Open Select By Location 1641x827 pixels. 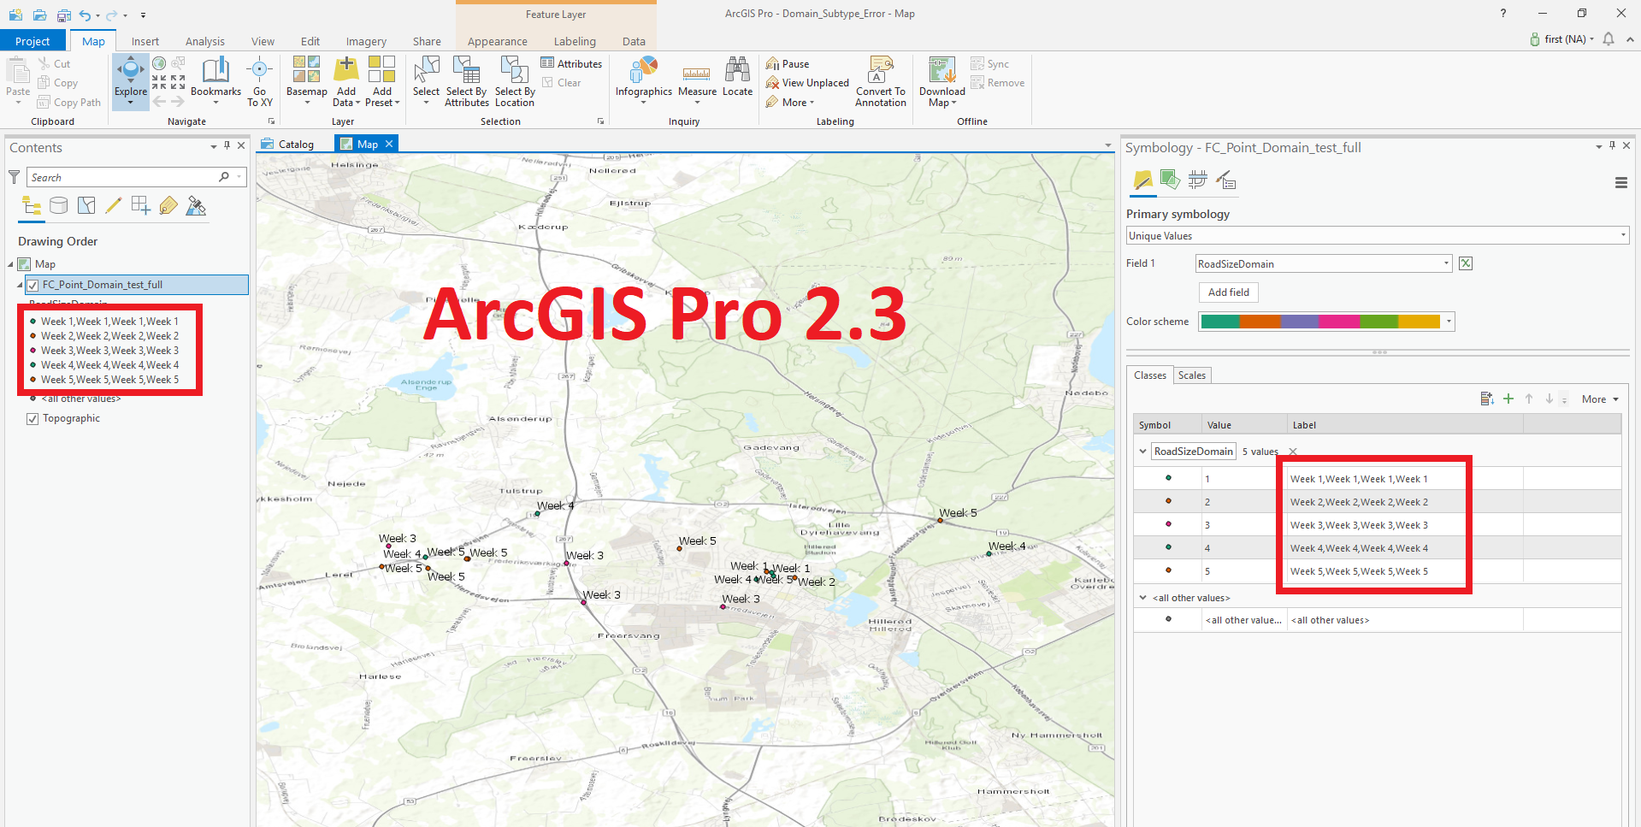click(x=515, y=81)
